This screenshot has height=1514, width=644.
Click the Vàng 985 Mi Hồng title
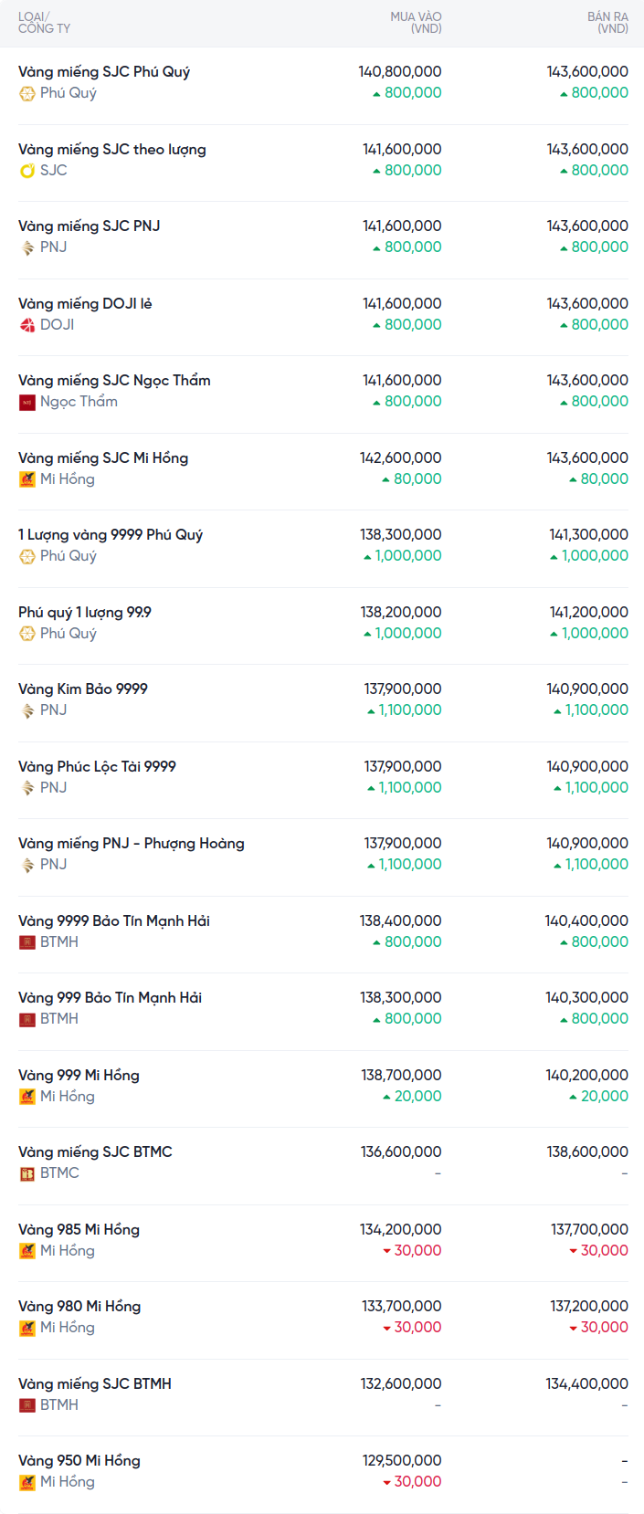[79, 1230]
